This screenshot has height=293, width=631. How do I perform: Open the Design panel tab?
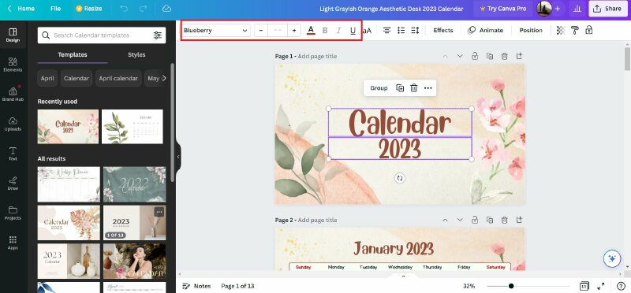tap(13, 35)
